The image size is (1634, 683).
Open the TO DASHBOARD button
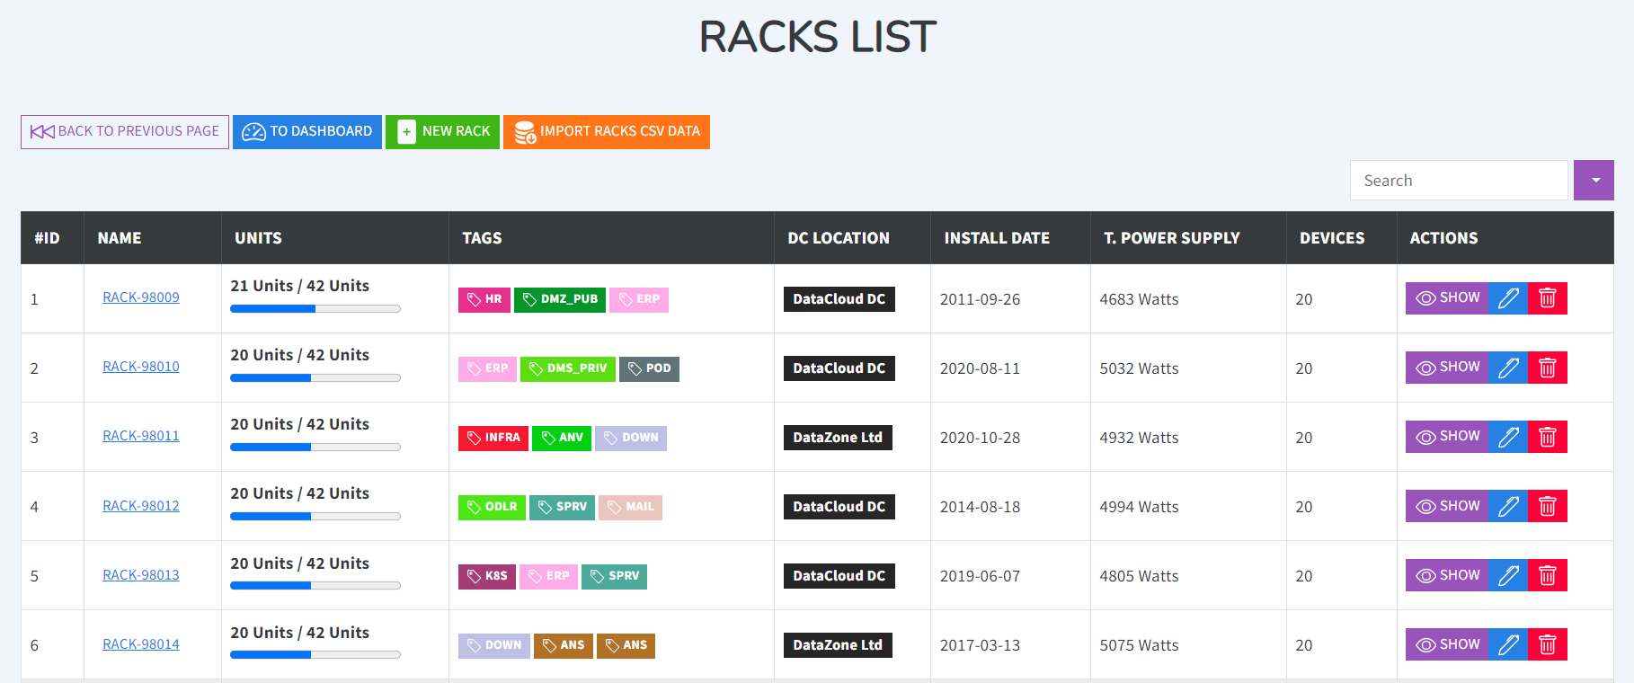click(307, 132)
